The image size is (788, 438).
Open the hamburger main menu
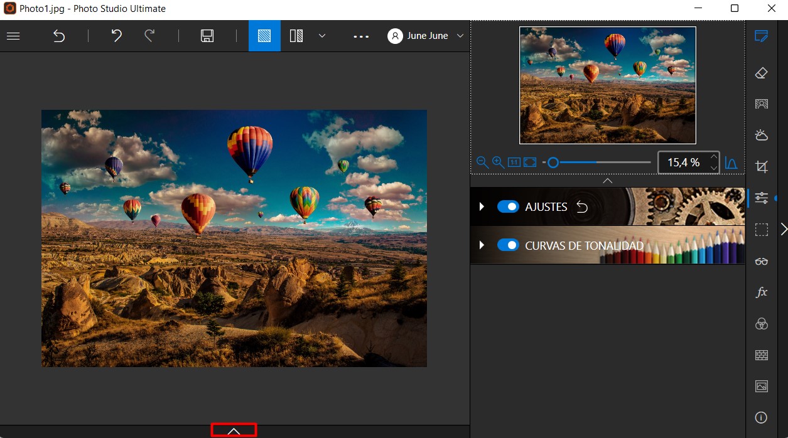pyautogui.click(x=13, y=36)
